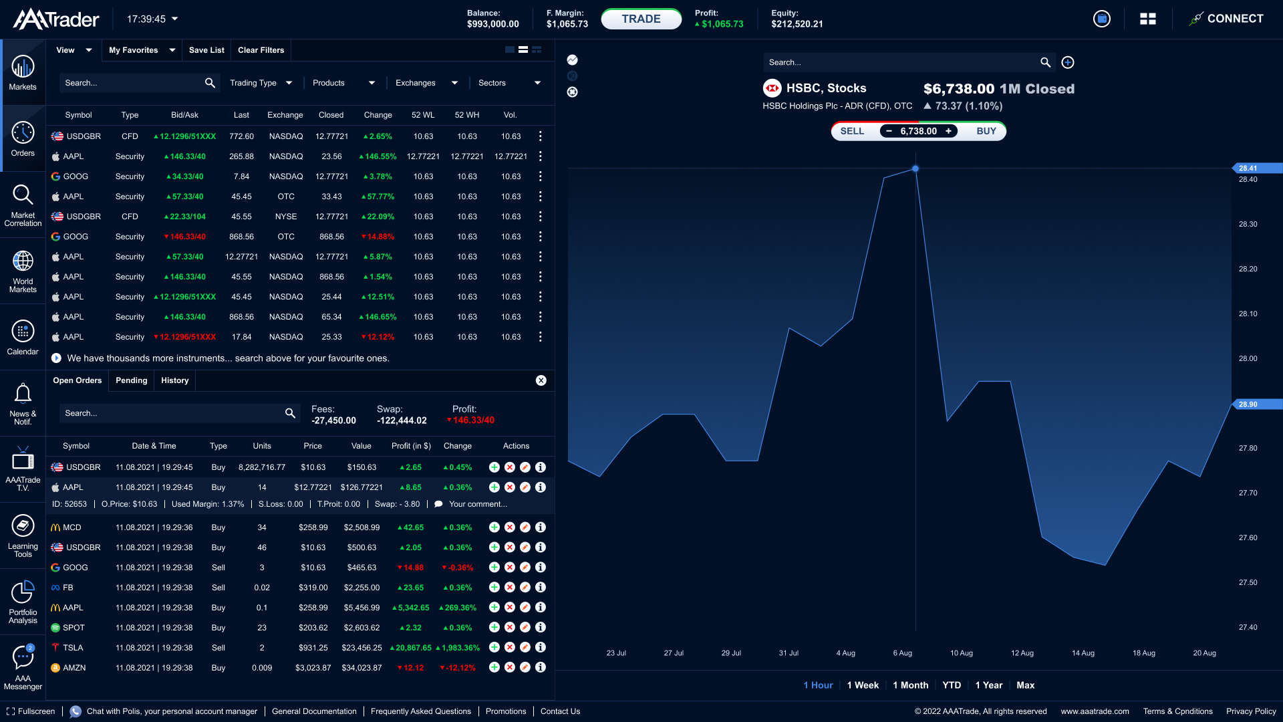Click the BUY button
Screen dimensions: 1283x722
[x=986, y=131]
